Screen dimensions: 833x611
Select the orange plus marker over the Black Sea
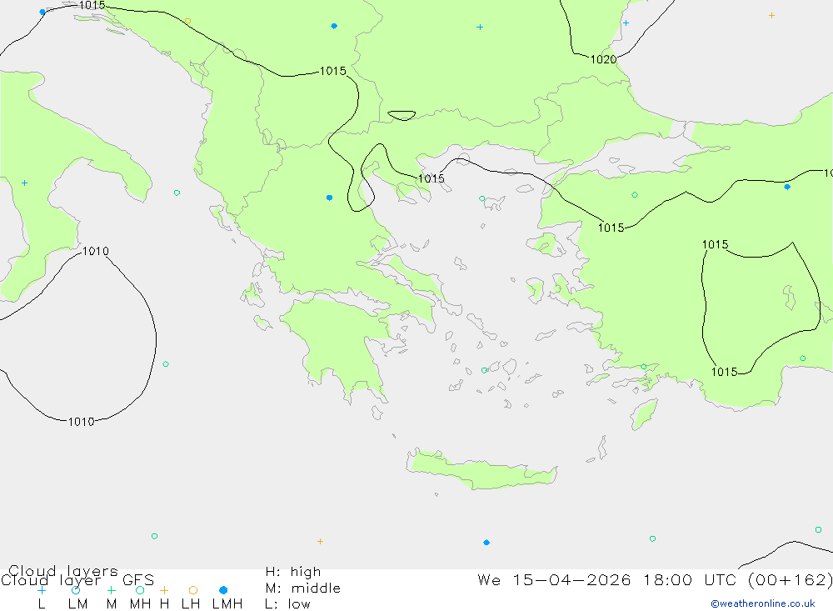coord(771,16)
